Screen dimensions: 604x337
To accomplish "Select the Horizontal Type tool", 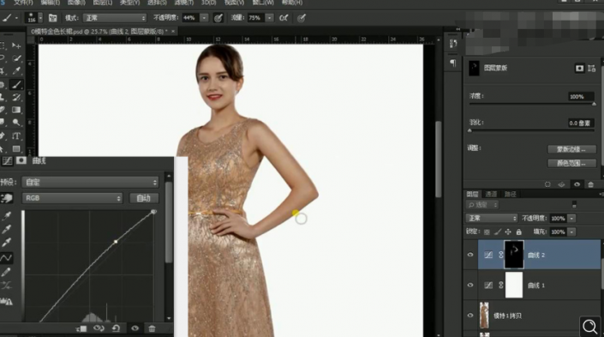I will pyautogui.click(x=16, y=135).
